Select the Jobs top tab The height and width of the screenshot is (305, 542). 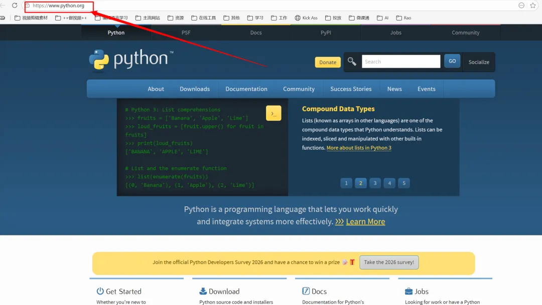(396, 33)
